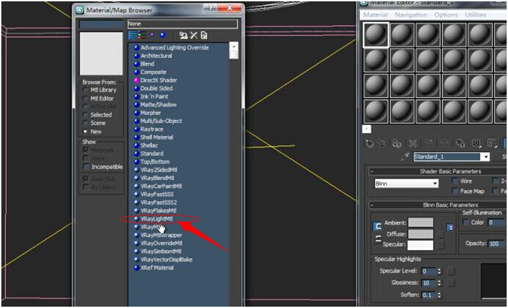
Task: Select Architectural material in list
Action: [x=156, y=56]
